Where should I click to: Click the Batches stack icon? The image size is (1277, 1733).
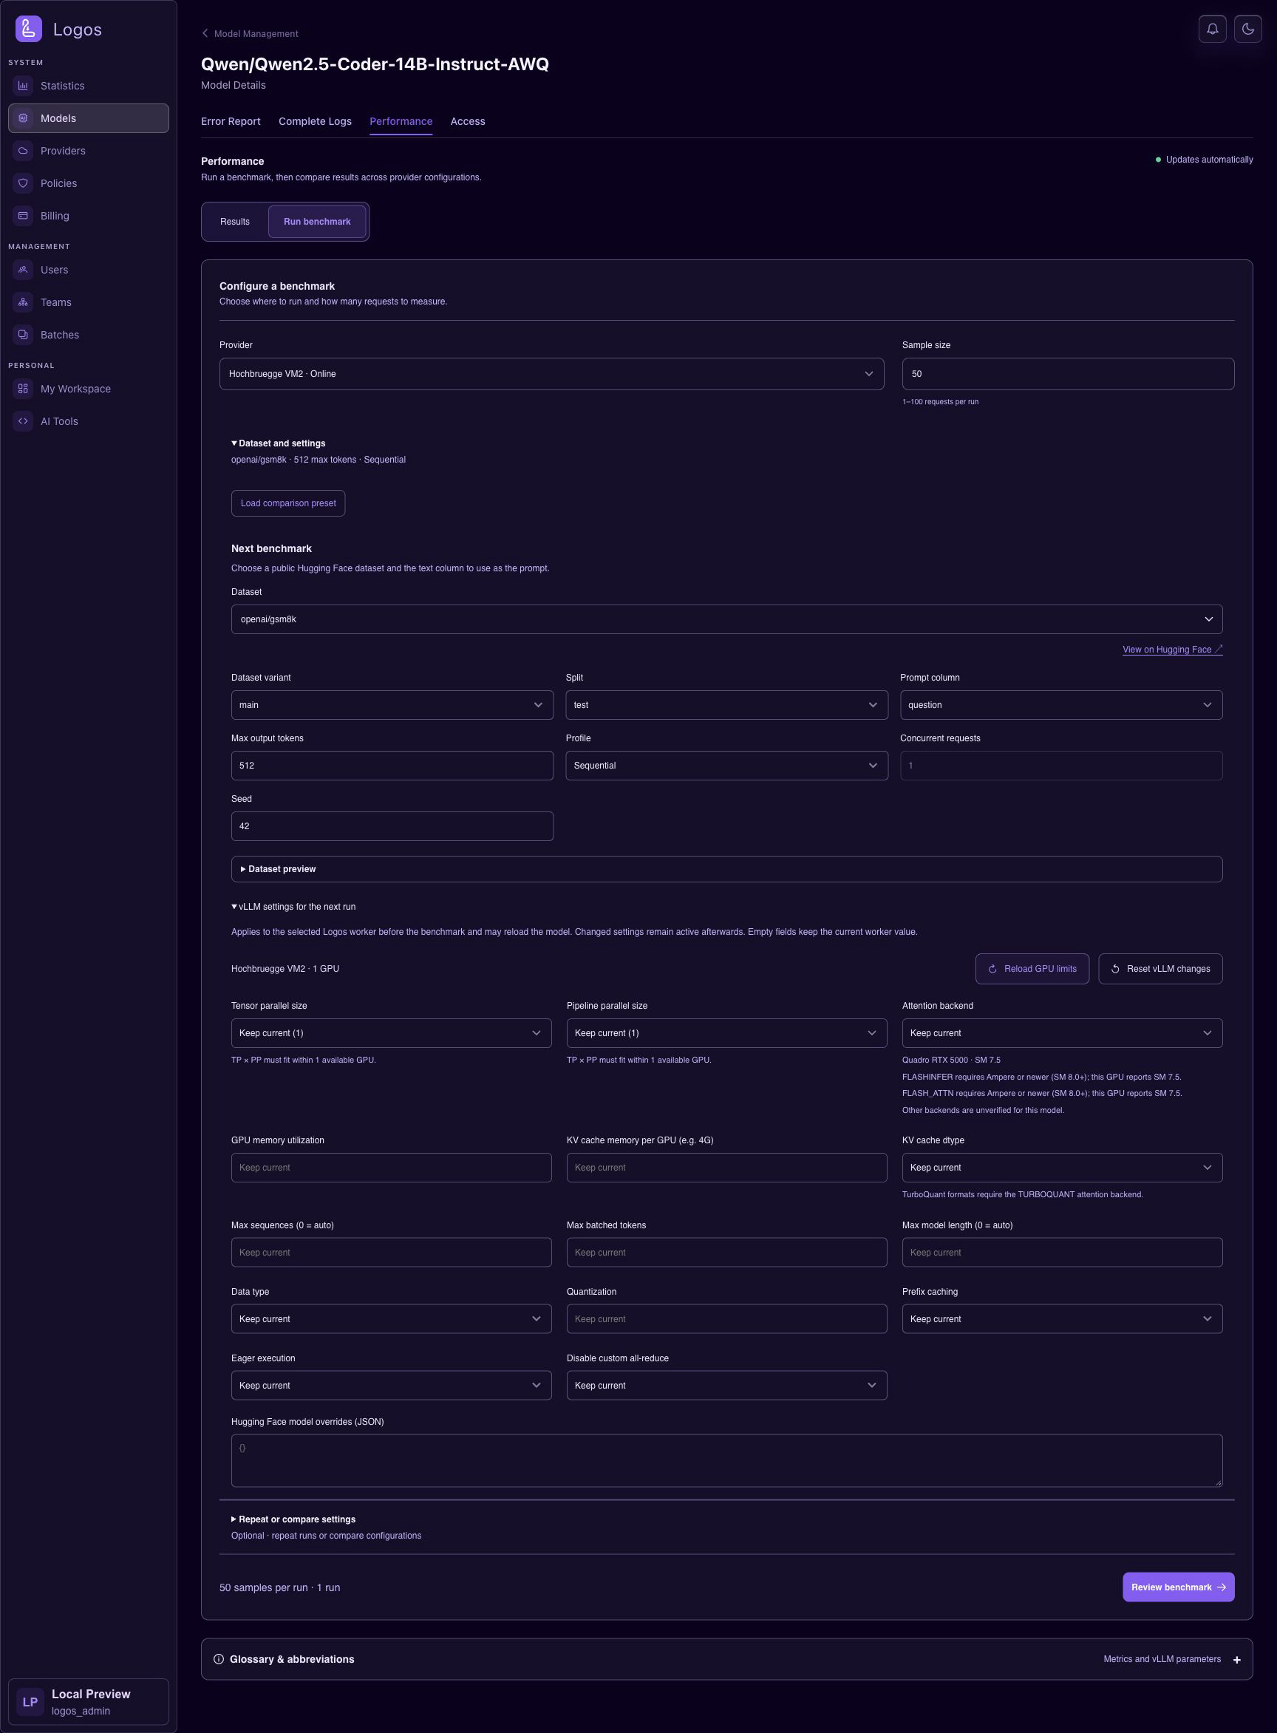tap(23, 335)
